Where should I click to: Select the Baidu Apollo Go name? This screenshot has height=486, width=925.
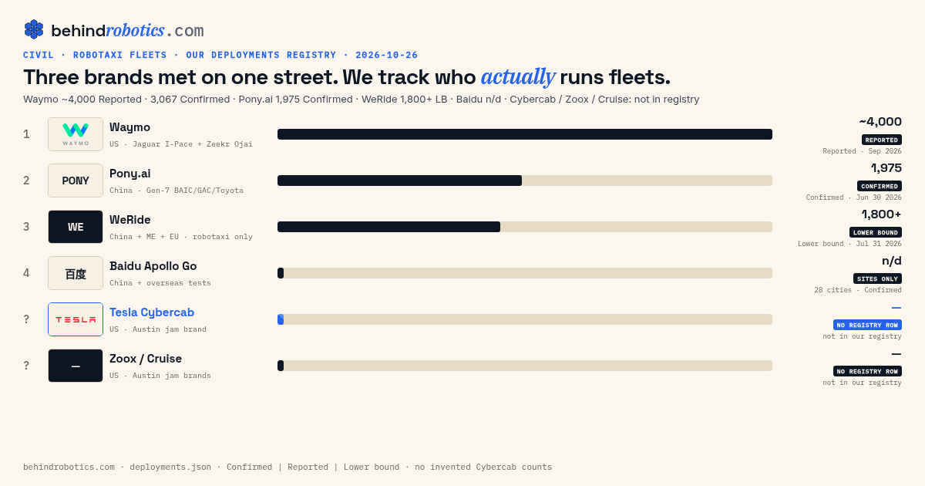click(153, 266)
